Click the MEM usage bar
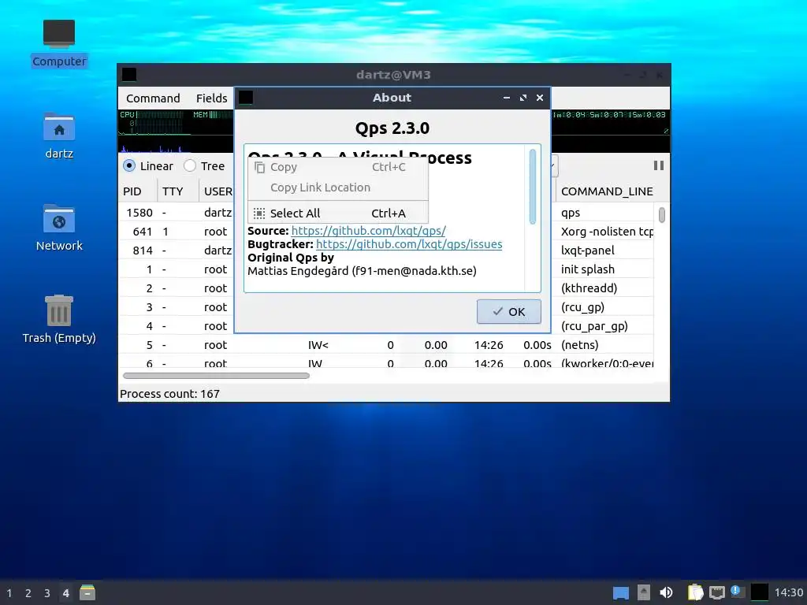This screenshot has width=807, height=605. (213, 115)
